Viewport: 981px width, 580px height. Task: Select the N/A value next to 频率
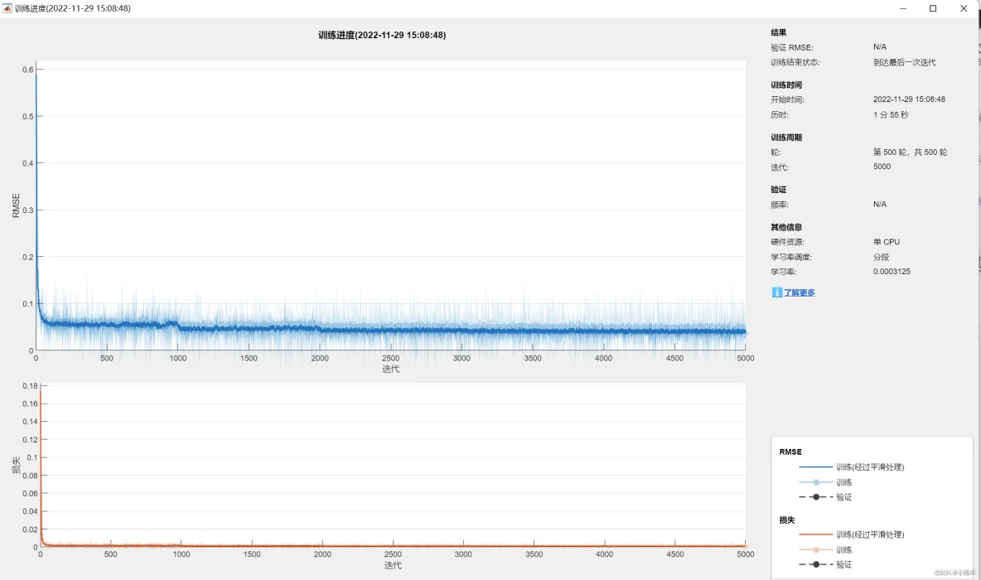[x=880, y=205]
